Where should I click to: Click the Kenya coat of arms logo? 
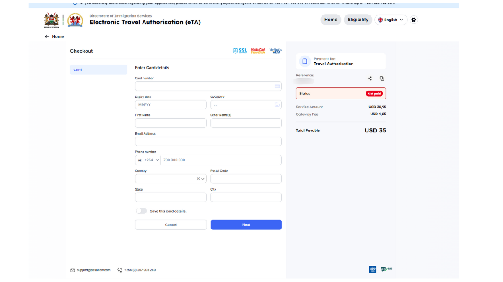[x=52, y=20]
